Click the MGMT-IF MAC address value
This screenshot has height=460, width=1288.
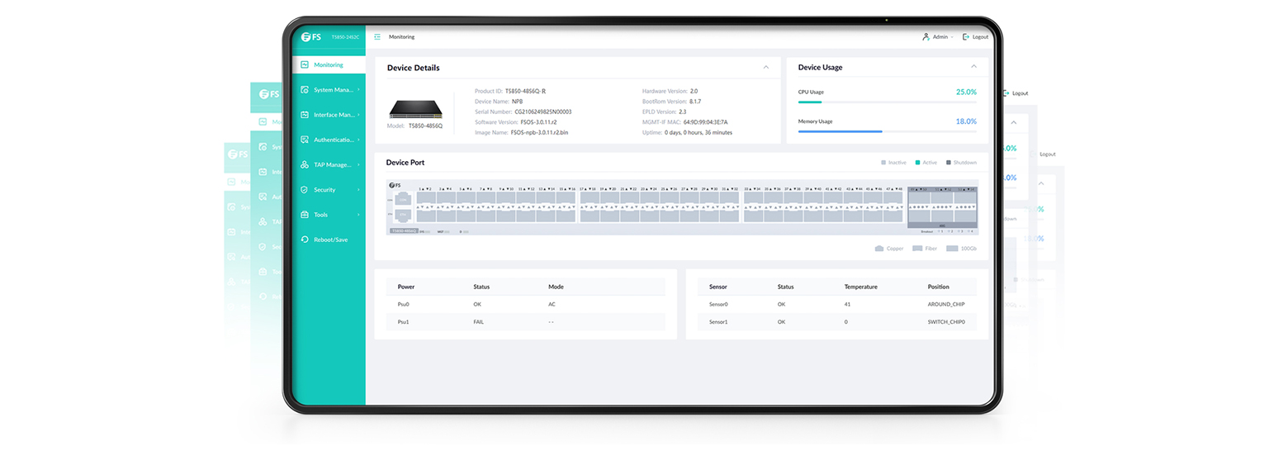point(706,122)
